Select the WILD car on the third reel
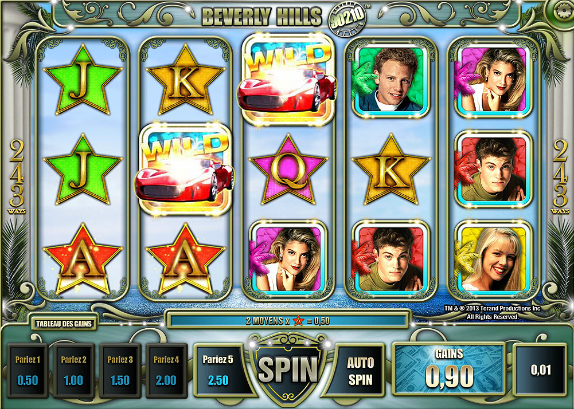 287,80
